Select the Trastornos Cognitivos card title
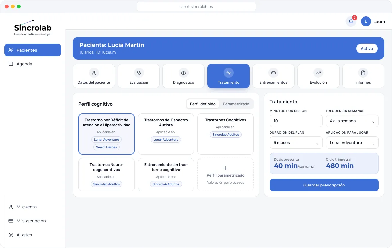 click(x=226, y=120)
